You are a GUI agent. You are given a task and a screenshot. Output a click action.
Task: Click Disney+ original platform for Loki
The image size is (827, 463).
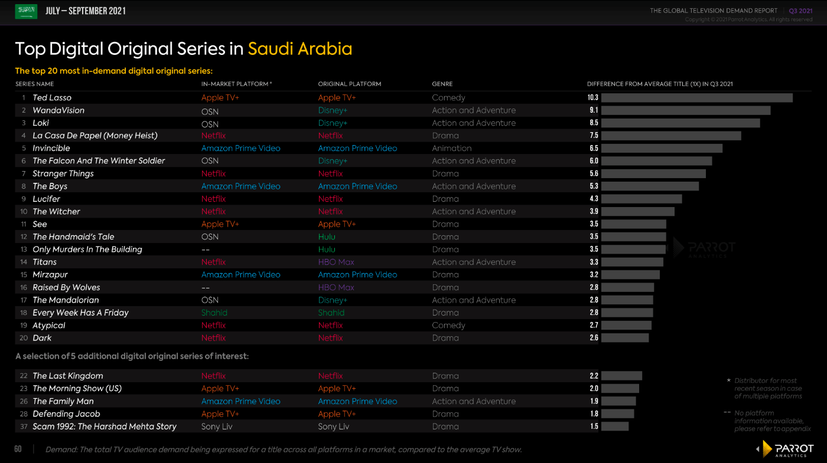click(333, 123)
